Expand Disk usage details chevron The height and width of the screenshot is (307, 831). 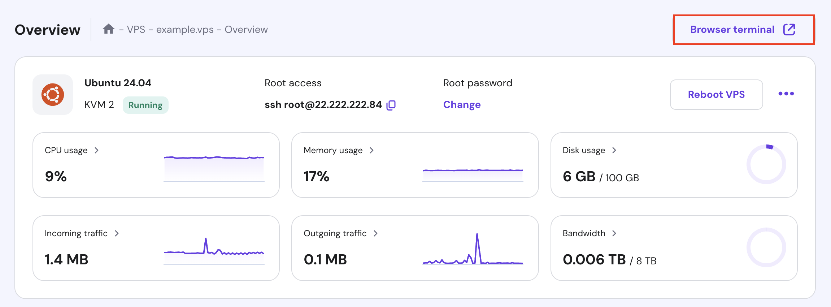pos(614,150)
